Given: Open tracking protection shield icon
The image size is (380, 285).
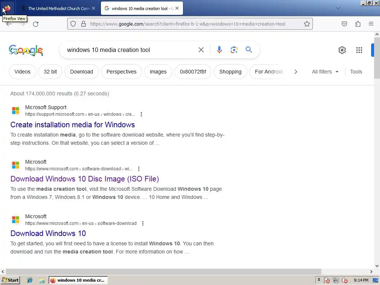Looking at the screenshot, I should 73,24.
